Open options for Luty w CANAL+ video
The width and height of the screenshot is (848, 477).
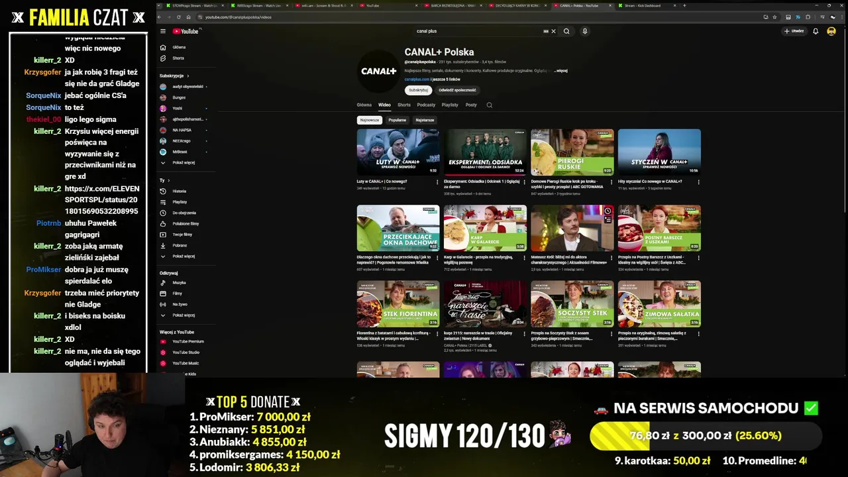pos(437,182)
